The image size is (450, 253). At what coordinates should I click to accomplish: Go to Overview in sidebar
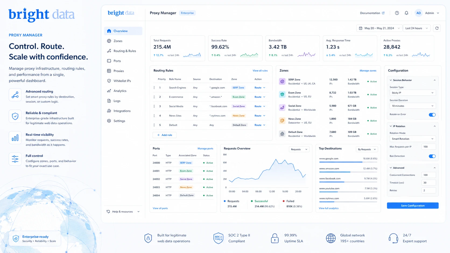(123, 31)
